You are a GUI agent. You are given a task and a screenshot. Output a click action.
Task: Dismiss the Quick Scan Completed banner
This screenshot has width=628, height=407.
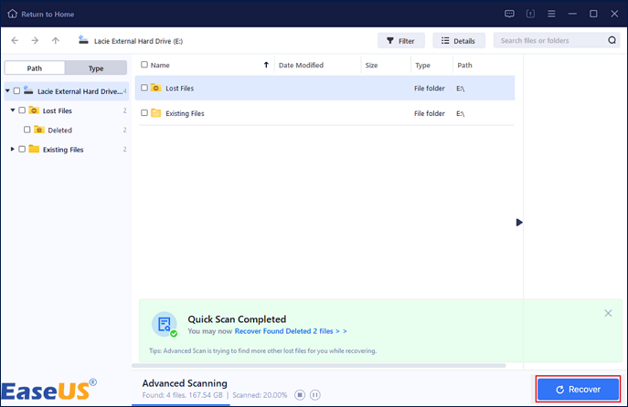pos(608,313)
